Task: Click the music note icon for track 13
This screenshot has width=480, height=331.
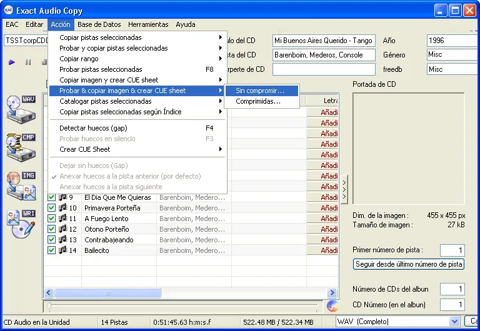Action: tap(62, 240)
